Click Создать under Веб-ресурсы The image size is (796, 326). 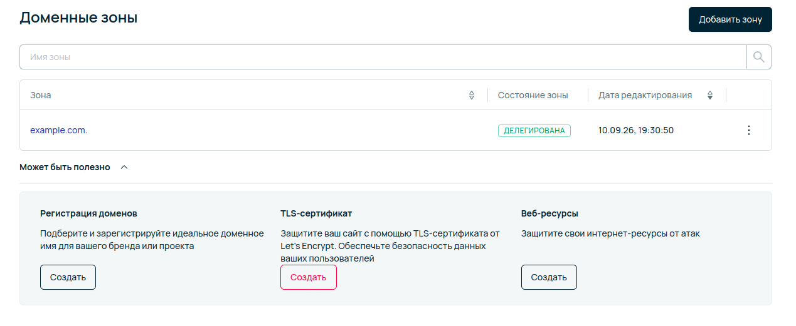tap(549, 277)
